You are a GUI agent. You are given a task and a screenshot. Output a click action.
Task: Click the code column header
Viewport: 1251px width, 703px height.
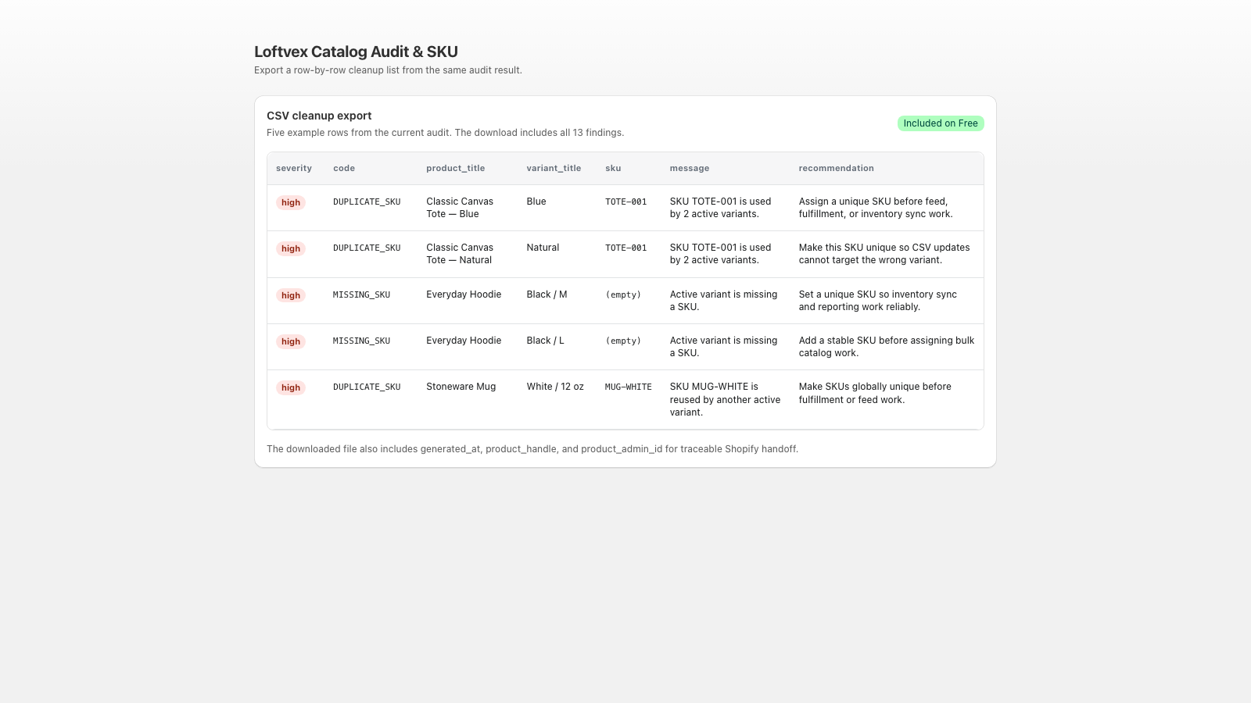[344, 169]
